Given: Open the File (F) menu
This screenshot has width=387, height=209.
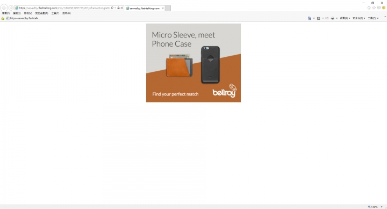Looking at the screenshot, I should point(6,13).
